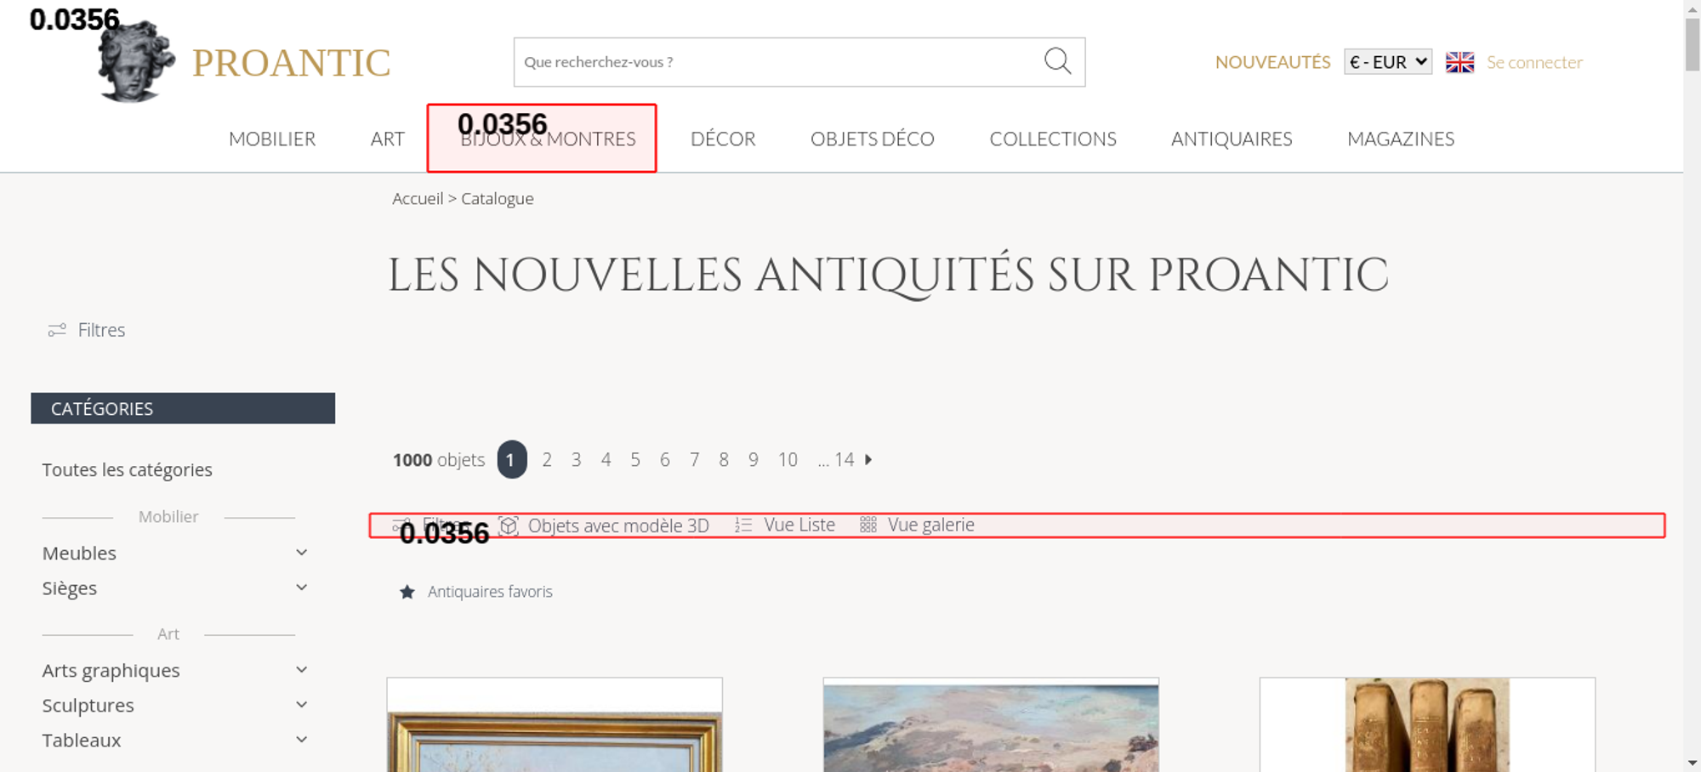Click the scrollbar down arrow

pyautogui.click(x=1692, y=763)
